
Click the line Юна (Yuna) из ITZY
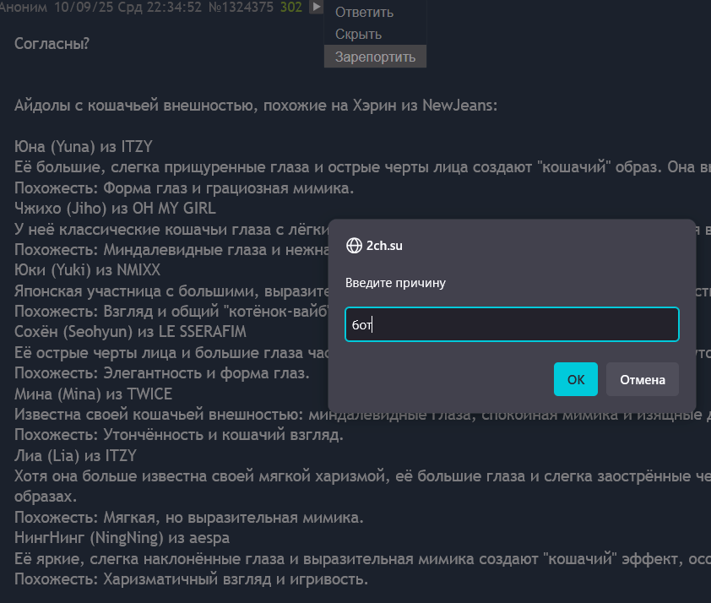84,146
